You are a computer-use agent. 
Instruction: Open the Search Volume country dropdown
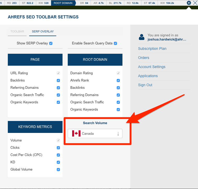tap(95, 133)
